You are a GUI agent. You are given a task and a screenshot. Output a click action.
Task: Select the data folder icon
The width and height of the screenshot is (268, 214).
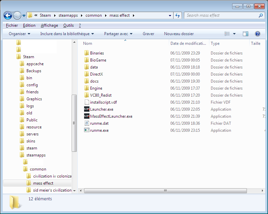pos(86,67)
